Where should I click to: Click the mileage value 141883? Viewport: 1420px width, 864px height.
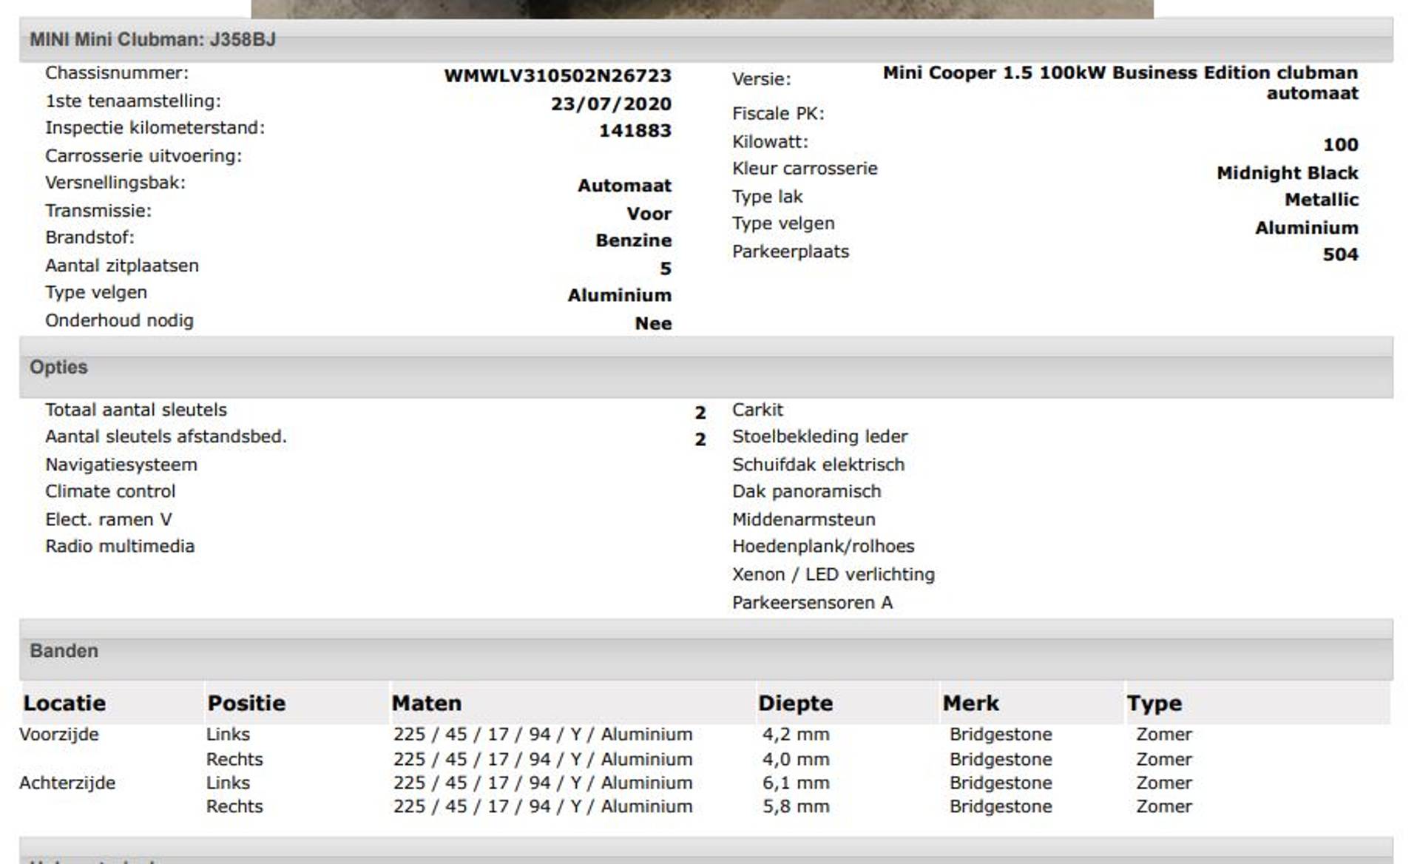pyautogui.click(x=635, y=131)
